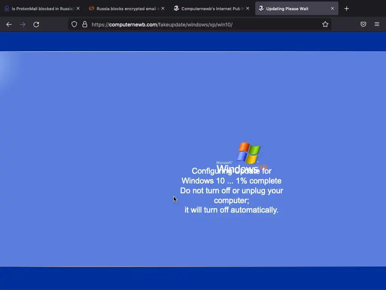This screenshot has width=386, height=290.
Task: Open a new tab with plus button
Action: pyautogui.click(x=347, y=9)
